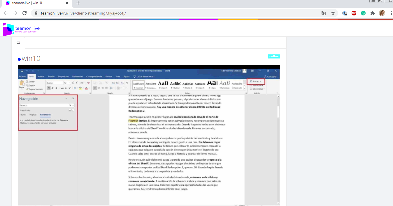Justify paragraph alignment icon
The height and width of the screenshot is (206, 393).
click(106, 88)
